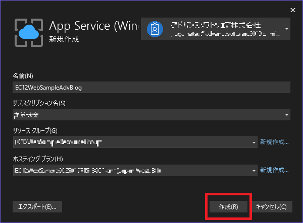Image resolution: width=303 pixels, height=223 pixels.
Task: Click the App Service cloud icon
Action: [29, 33]
